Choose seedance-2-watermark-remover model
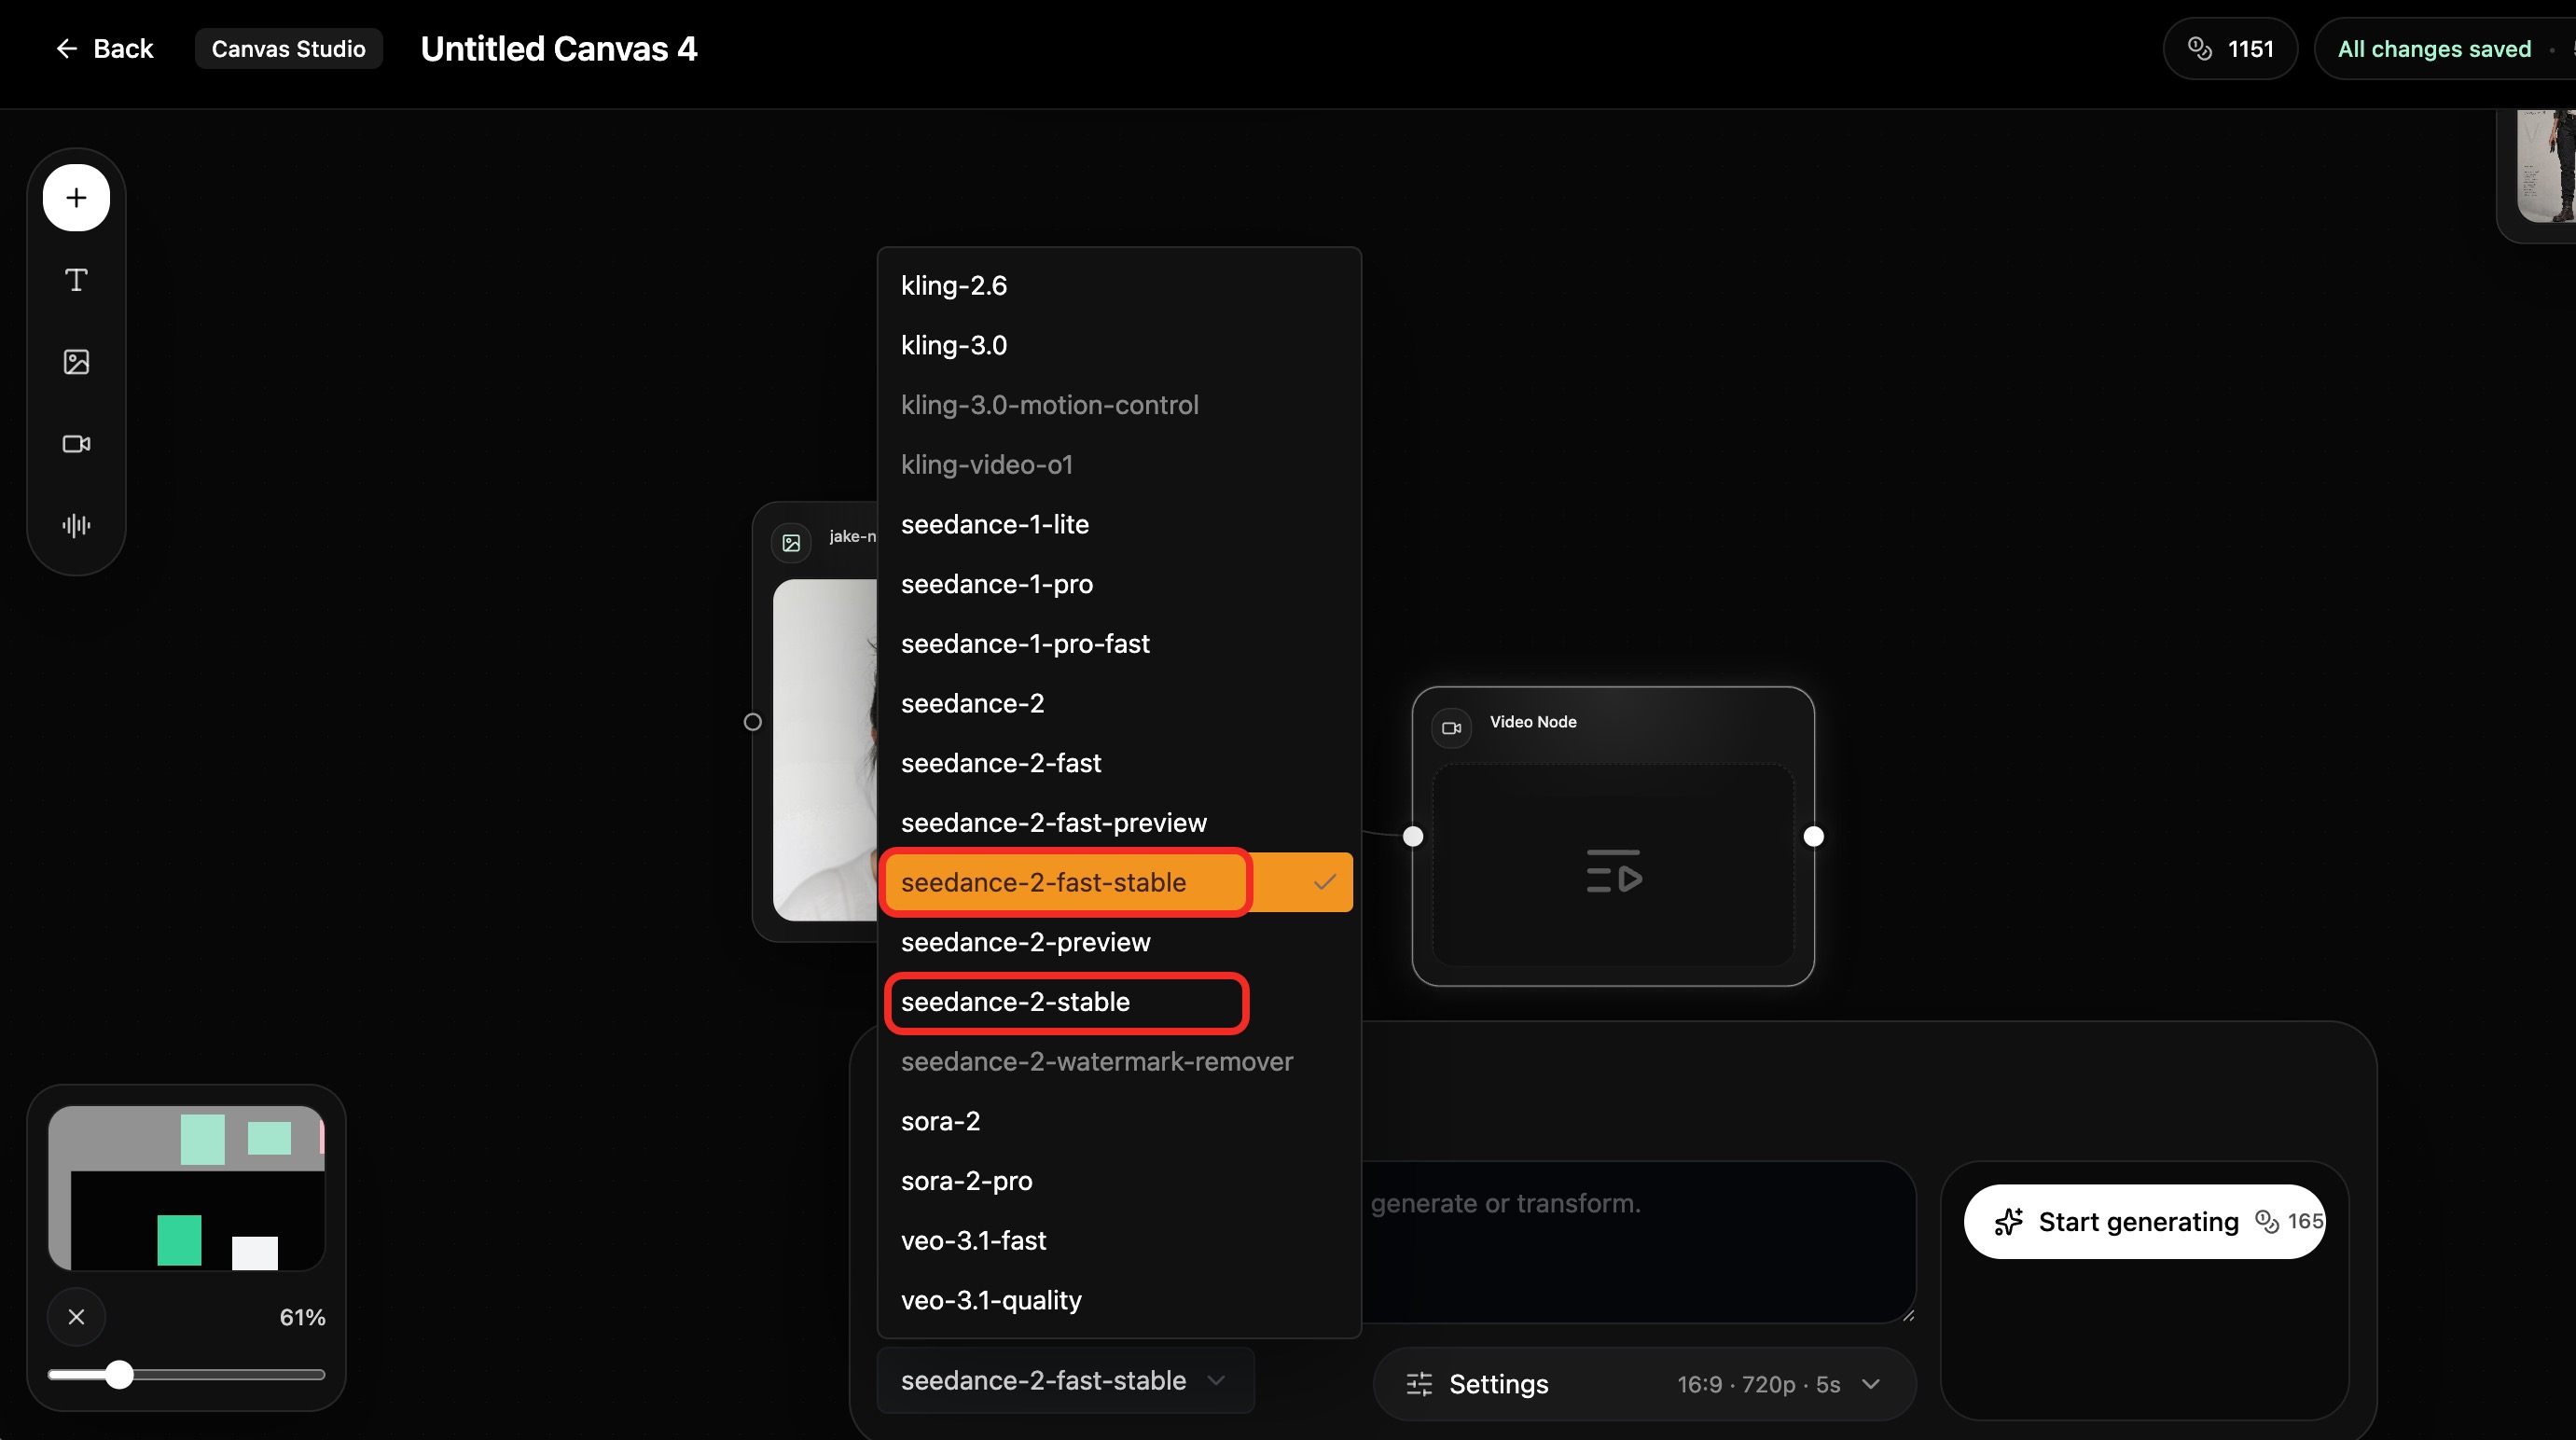The image size is (2576, 1440). (1119, 1061)
